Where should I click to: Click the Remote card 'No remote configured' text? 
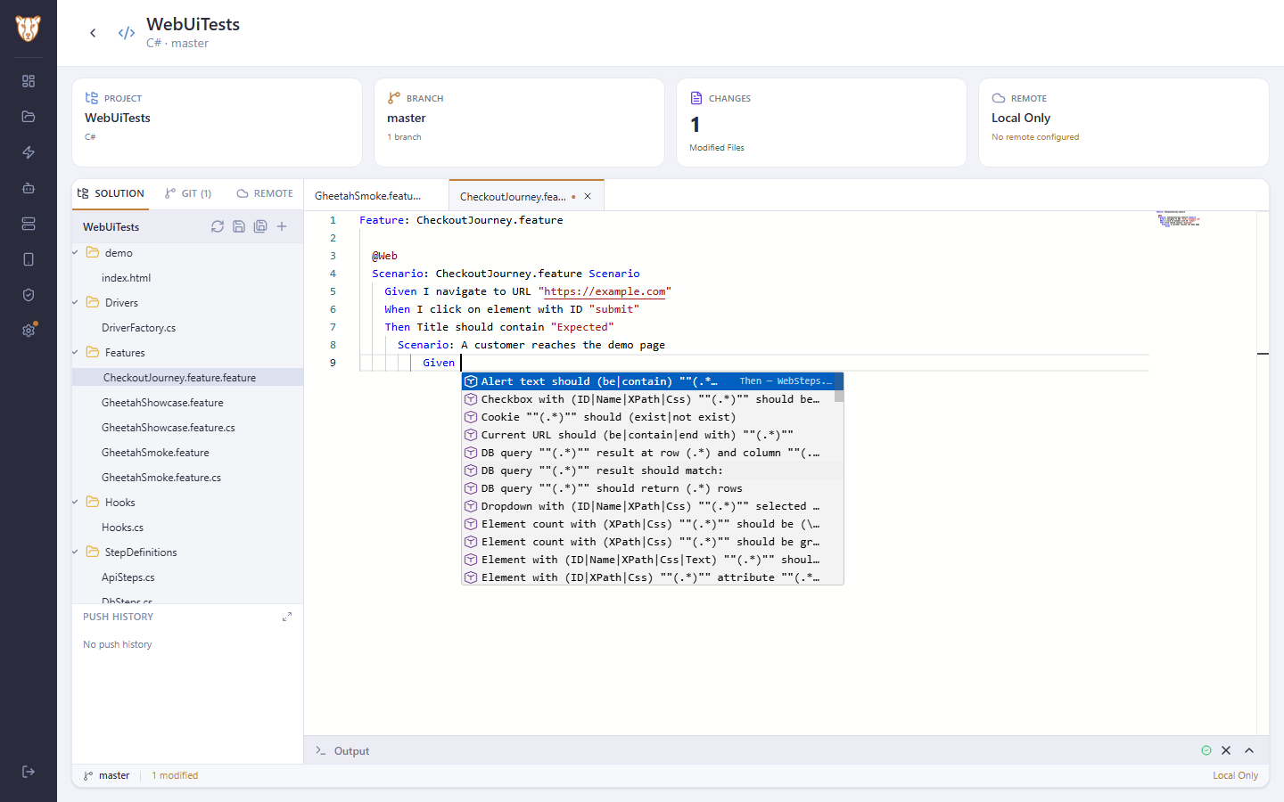pyautogui.click(x=1035, y=137)
